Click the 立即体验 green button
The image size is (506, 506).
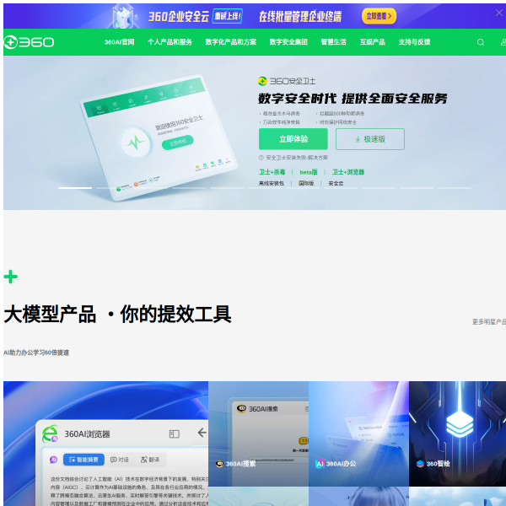293,139
